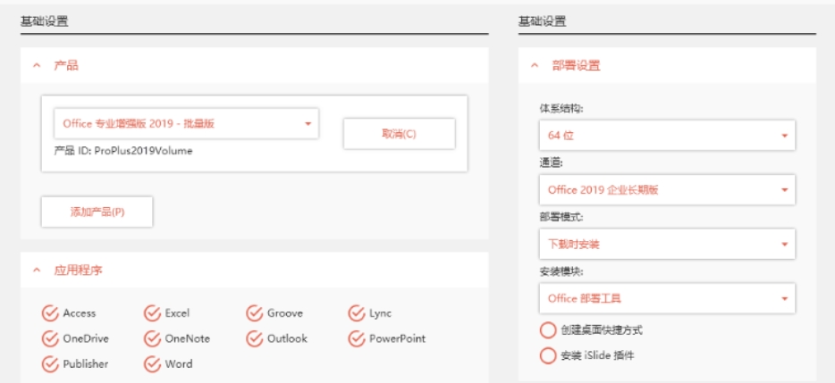Open the Office 专业增强版 2019 product dropdown
The height and width of the screenshot is (383, 835).
186,124
